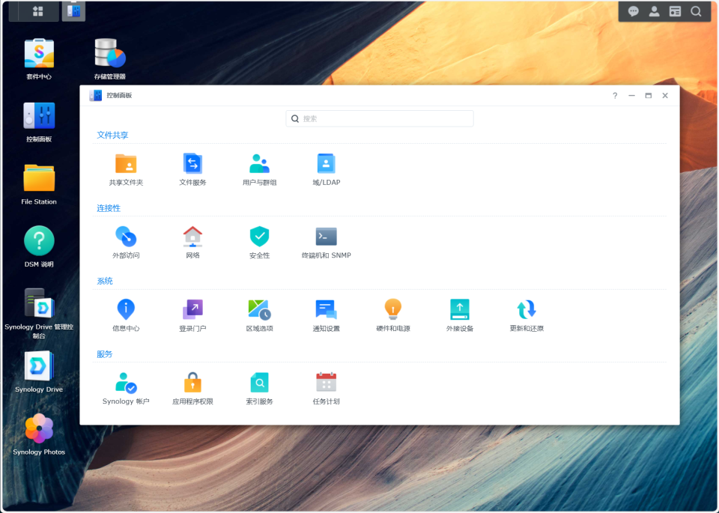Launch the Synology Drive desktop shortcut
719x513 pixels.
(x=39, y=371)
